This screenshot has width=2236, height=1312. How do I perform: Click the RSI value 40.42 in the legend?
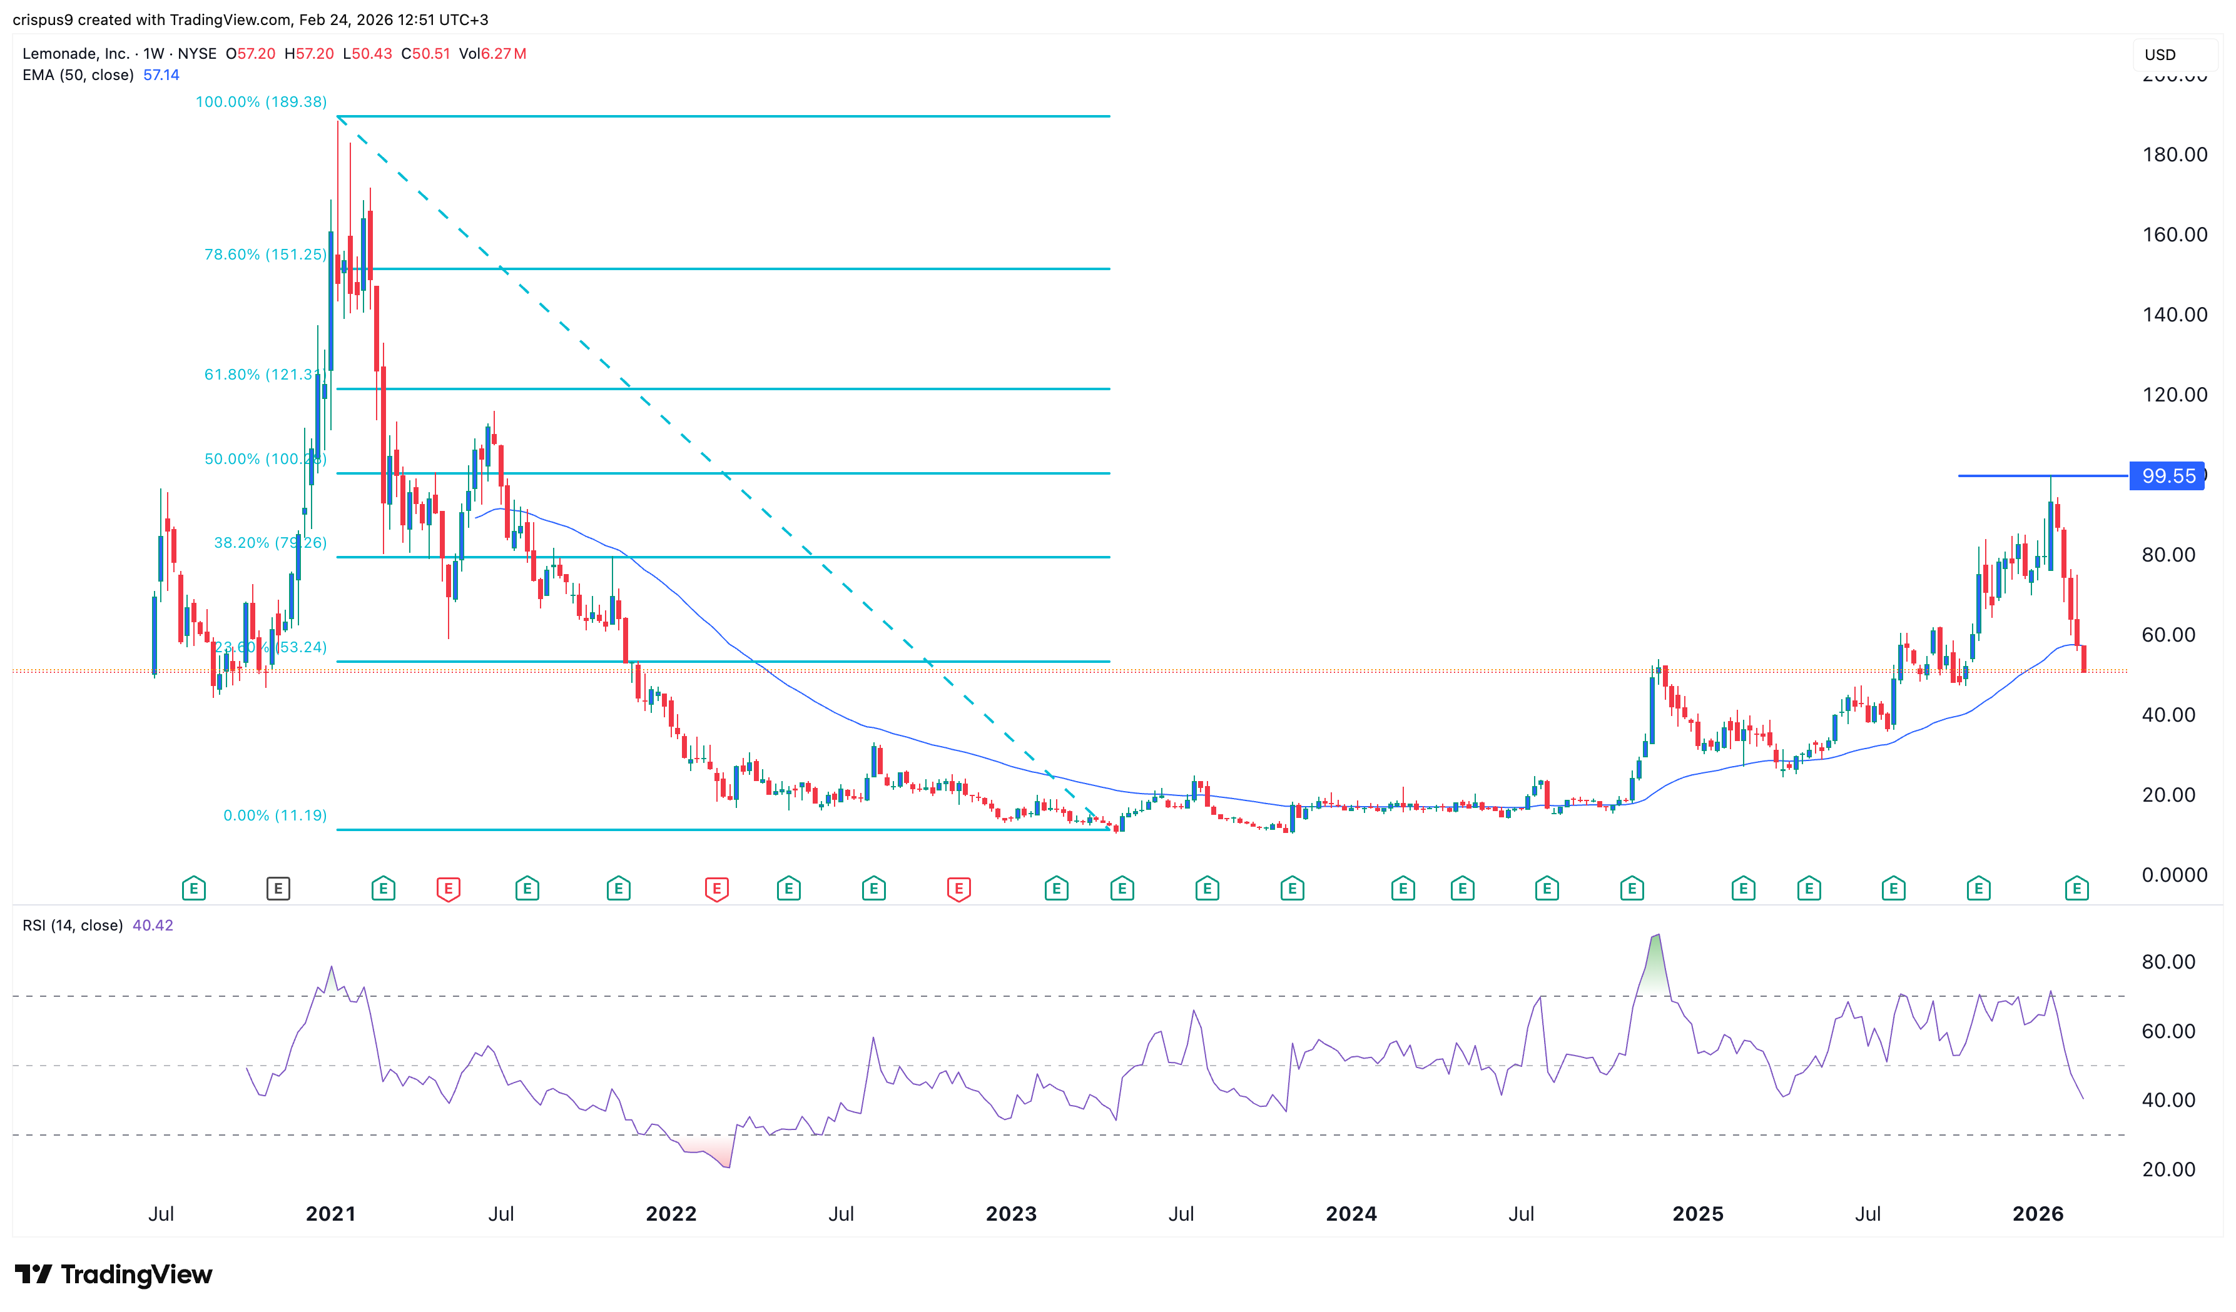[153, 926]
